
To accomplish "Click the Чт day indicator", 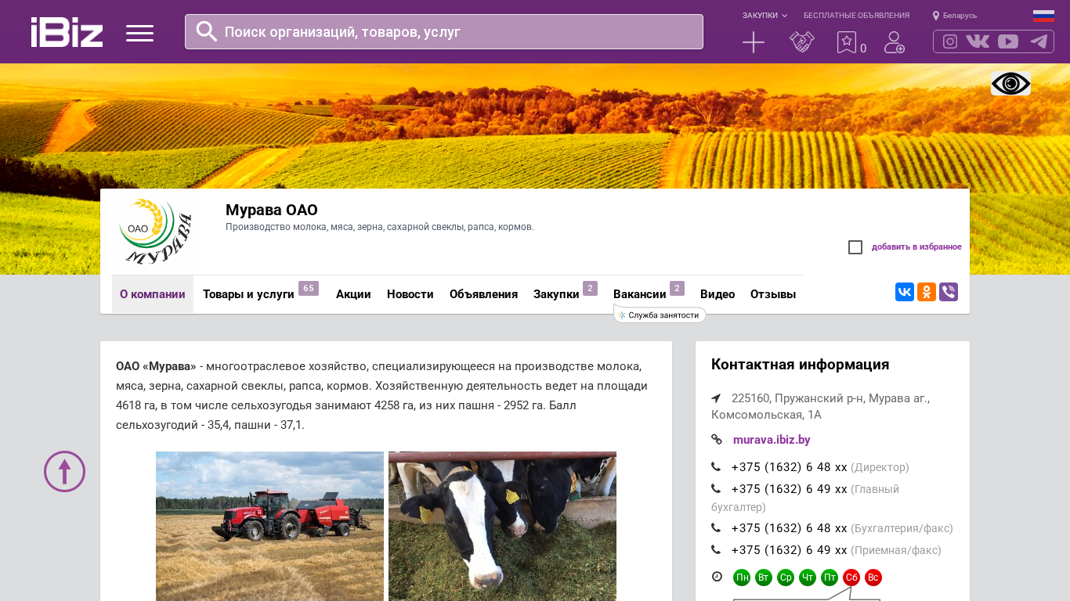I will (808, 578).
